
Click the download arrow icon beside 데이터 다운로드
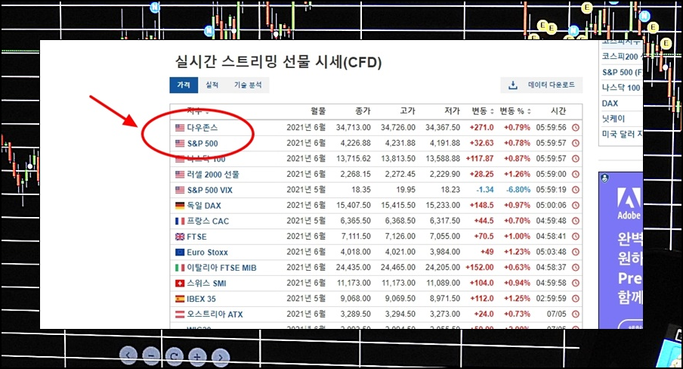[x=513, y=85]
